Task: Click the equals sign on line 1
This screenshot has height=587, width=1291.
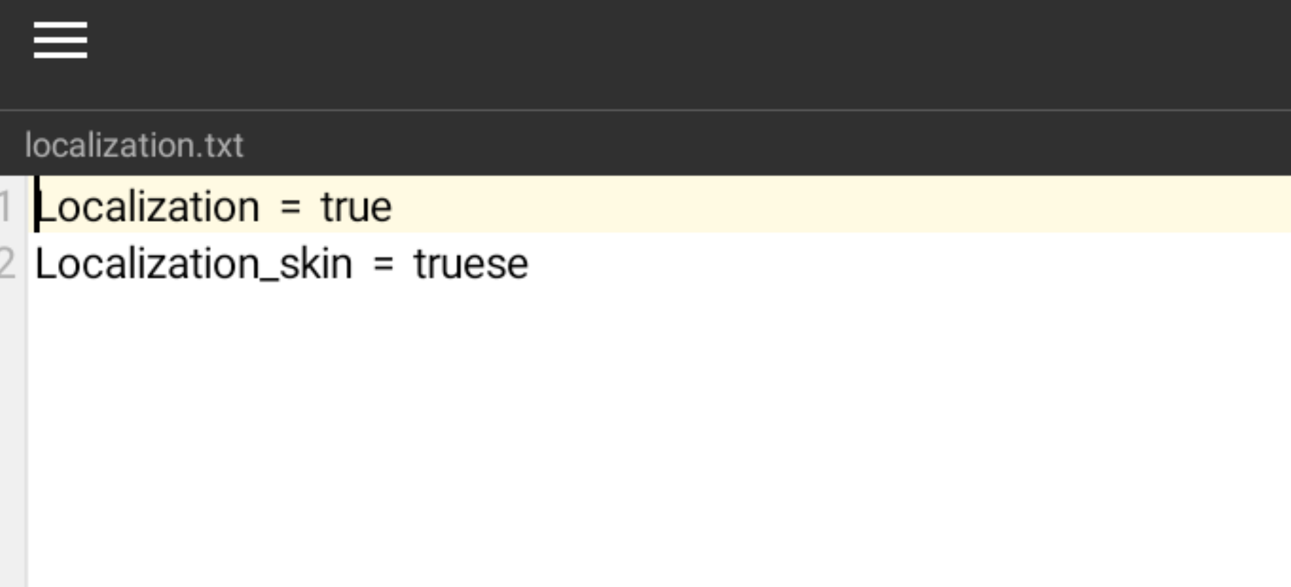Action: (x=291, y=207)
